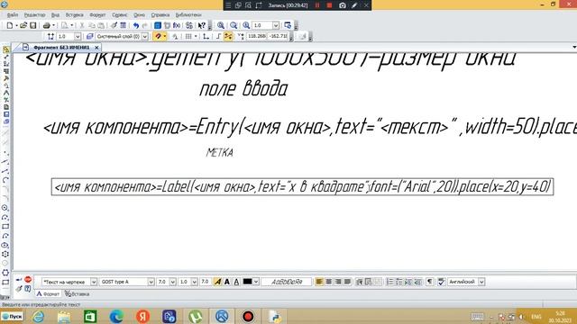Open the narrowing 1.0 dropdown in text toolbar
Screen dimensions: 577x324
coord(195,282)
